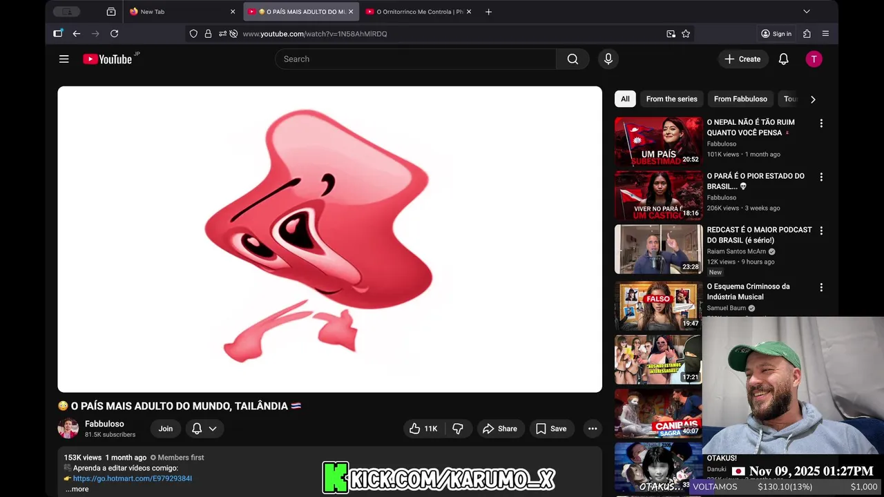Open picture-in-picture icon in address bar
Screen dimensions: 884x497
coord(671,34)
